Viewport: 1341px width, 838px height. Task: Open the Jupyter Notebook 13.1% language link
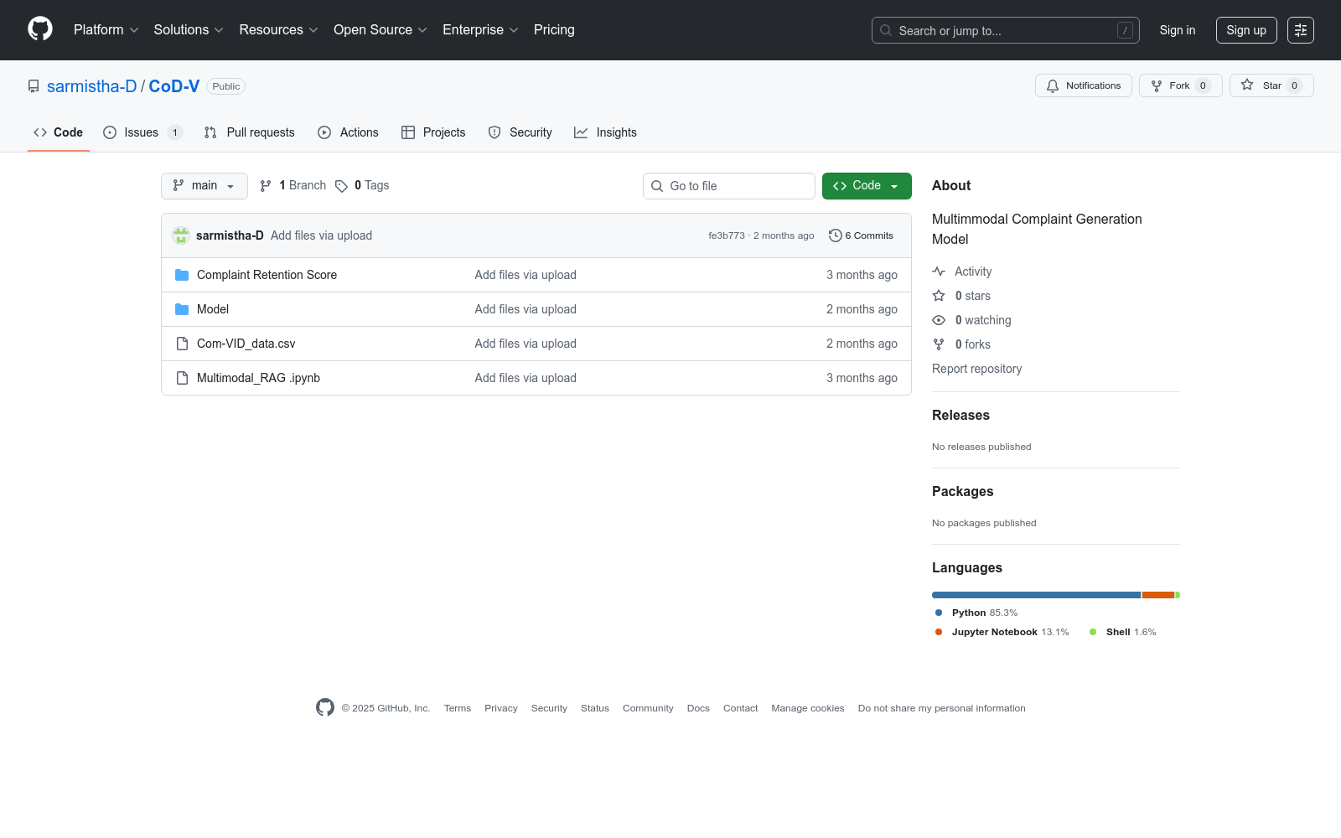(1002, 632)
